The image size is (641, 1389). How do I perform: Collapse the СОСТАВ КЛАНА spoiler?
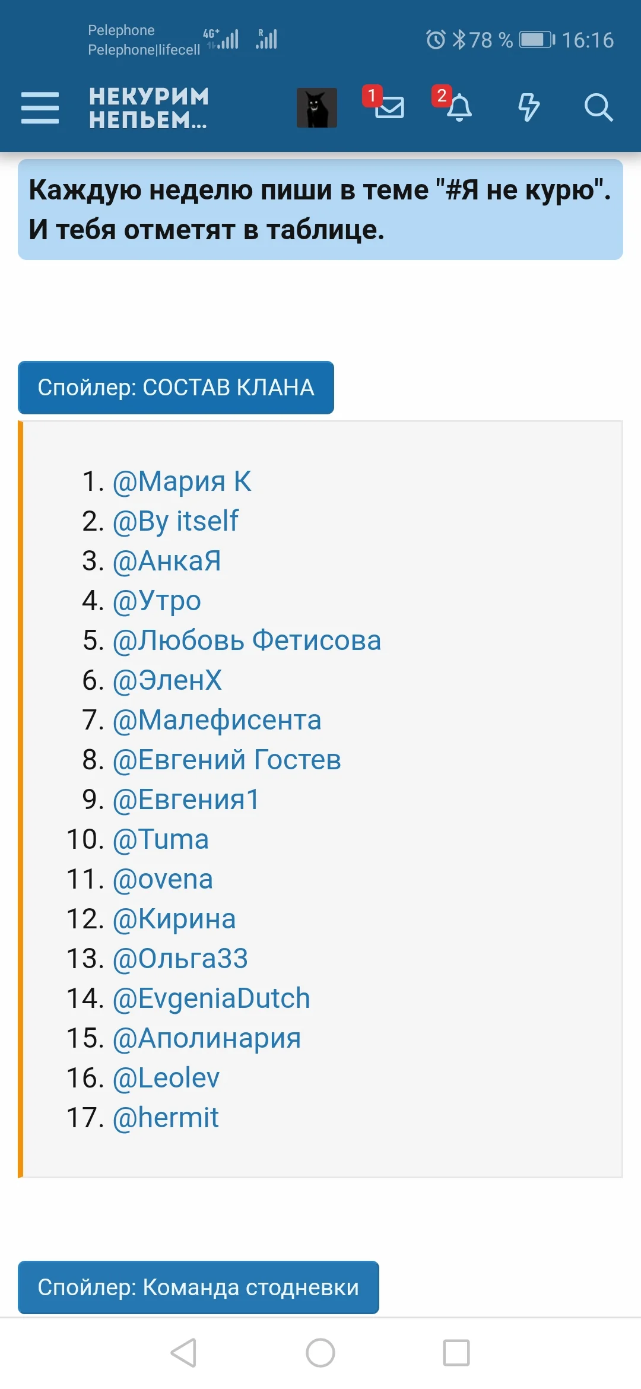(176, 388)
